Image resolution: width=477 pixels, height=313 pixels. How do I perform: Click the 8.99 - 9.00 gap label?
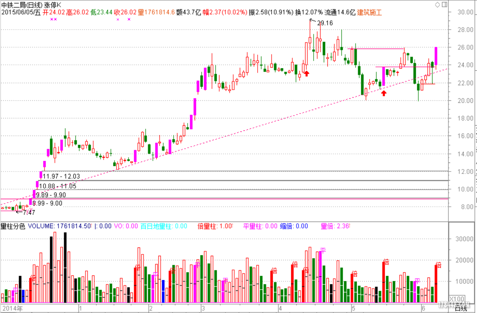pos(47,203)
